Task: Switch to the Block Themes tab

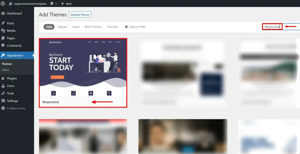Action: pyautogui.click(x=93, y=27)
